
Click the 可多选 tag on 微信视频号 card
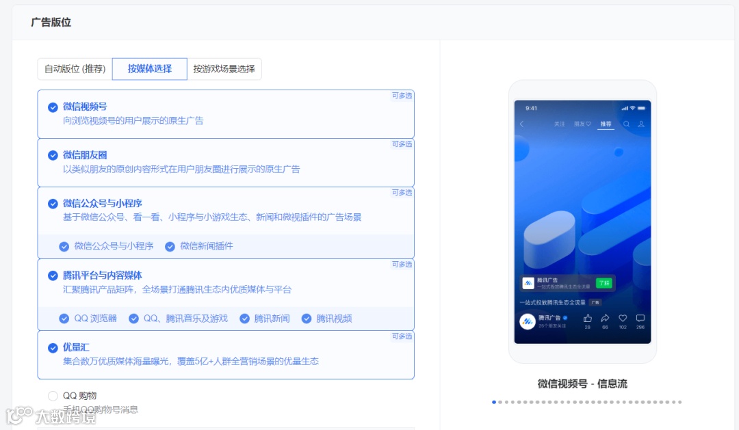point(402,96)
